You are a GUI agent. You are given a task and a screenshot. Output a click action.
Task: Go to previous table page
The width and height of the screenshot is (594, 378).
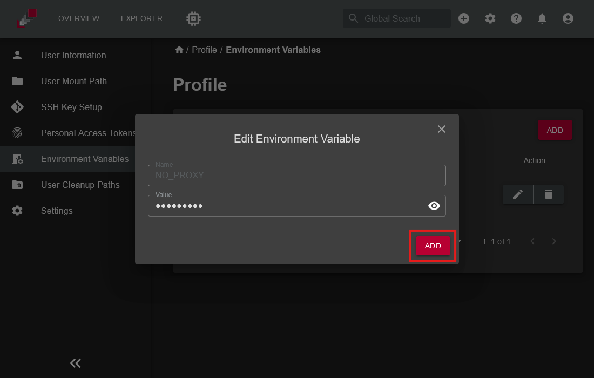click(532, 241)
